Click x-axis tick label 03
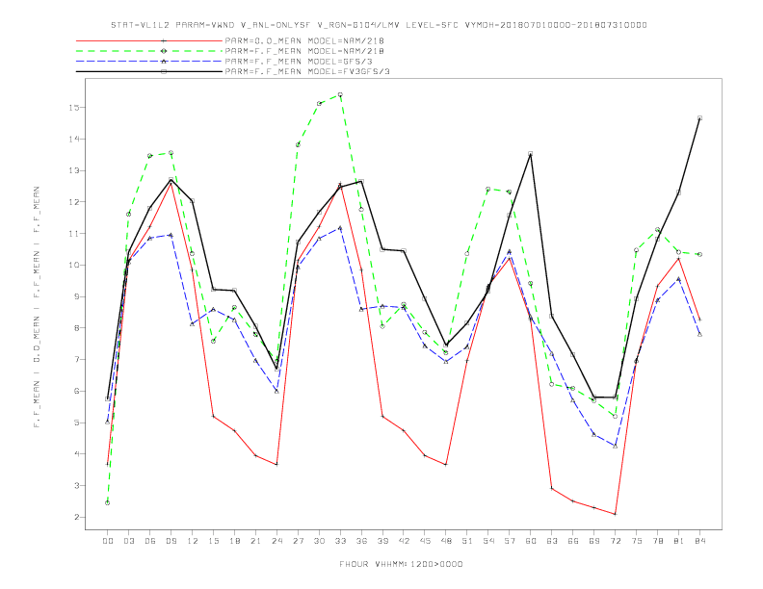 [x=128, y=541]
